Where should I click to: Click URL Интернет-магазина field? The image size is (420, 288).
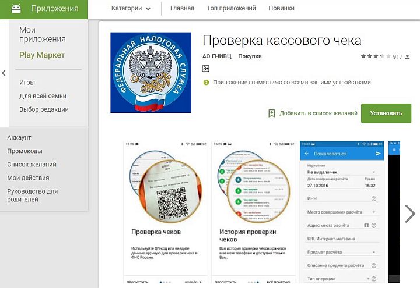pyautogui.click(x=342, y=239)
